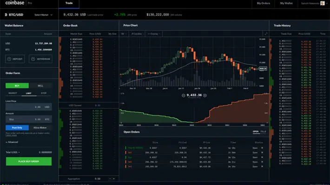The image size is (330, 185).
Task: Click the Bitcoin icon beside BTC/USD
Action: 6,15
